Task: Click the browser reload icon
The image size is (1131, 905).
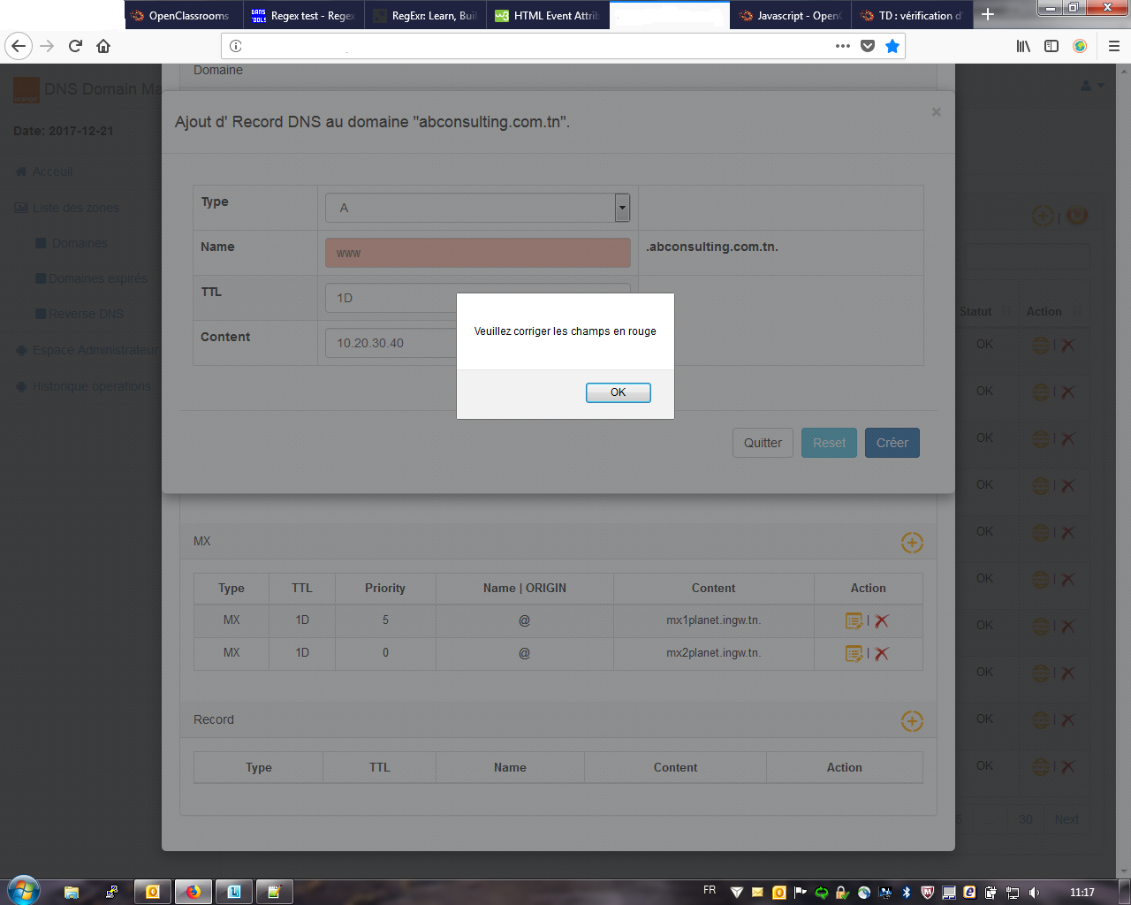Action: [76, 46]
